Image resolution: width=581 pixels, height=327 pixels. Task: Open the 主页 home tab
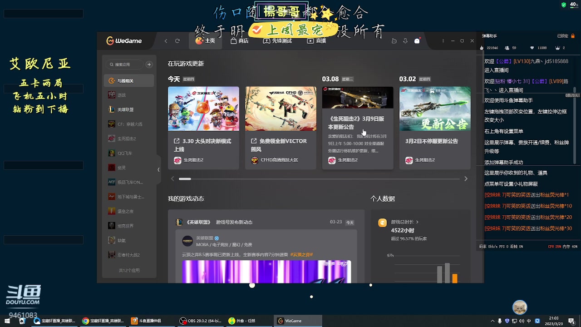coord(205,41)
